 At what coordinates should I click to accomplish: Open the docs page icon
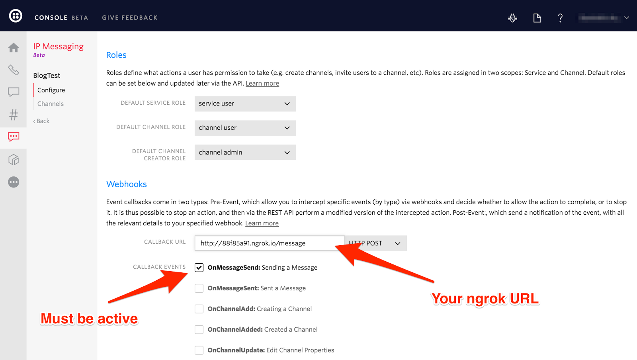[537, 18]
